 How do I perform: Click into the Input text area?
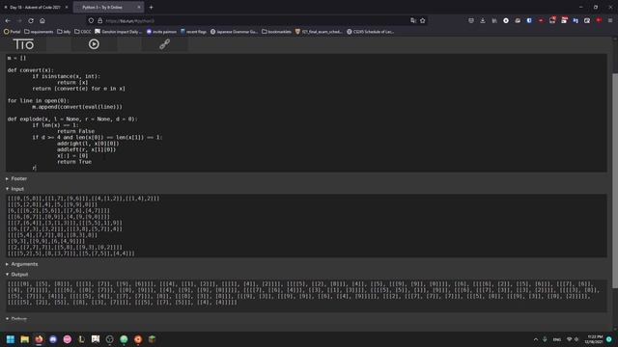(x=306, y=226)
